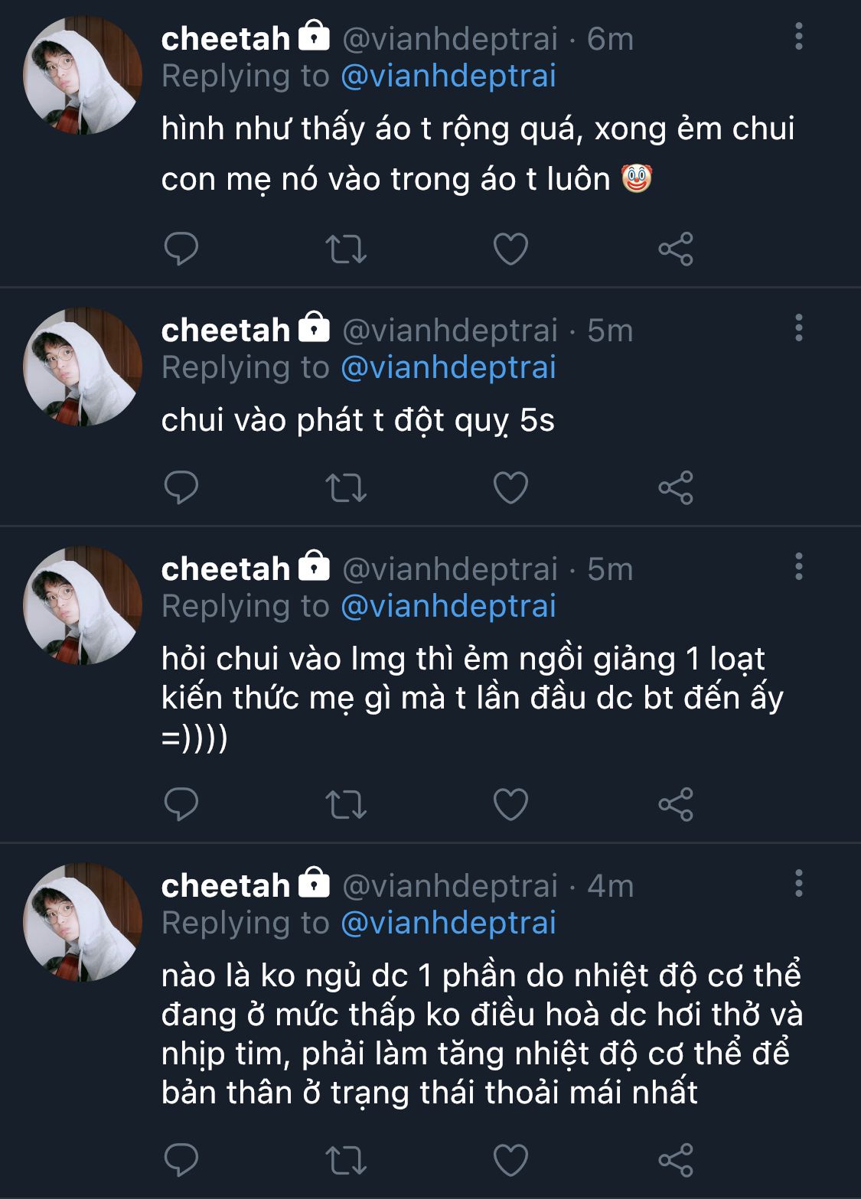Open cheetah's profile from the 4m tweet name
Viewport: 861px width, 1199px height.
[226, 885]
